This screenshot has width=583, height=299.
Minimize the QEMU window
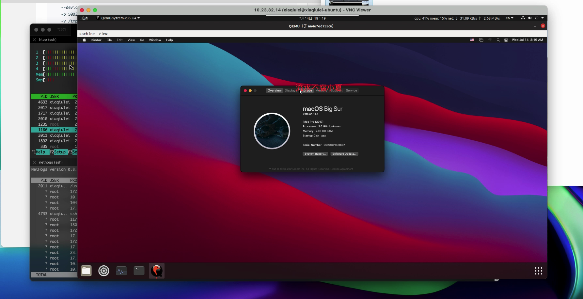tap(535, 26)
